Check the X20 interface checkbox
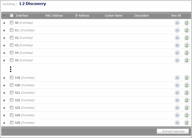Screen dimensions: 192x138 (12, 85)
